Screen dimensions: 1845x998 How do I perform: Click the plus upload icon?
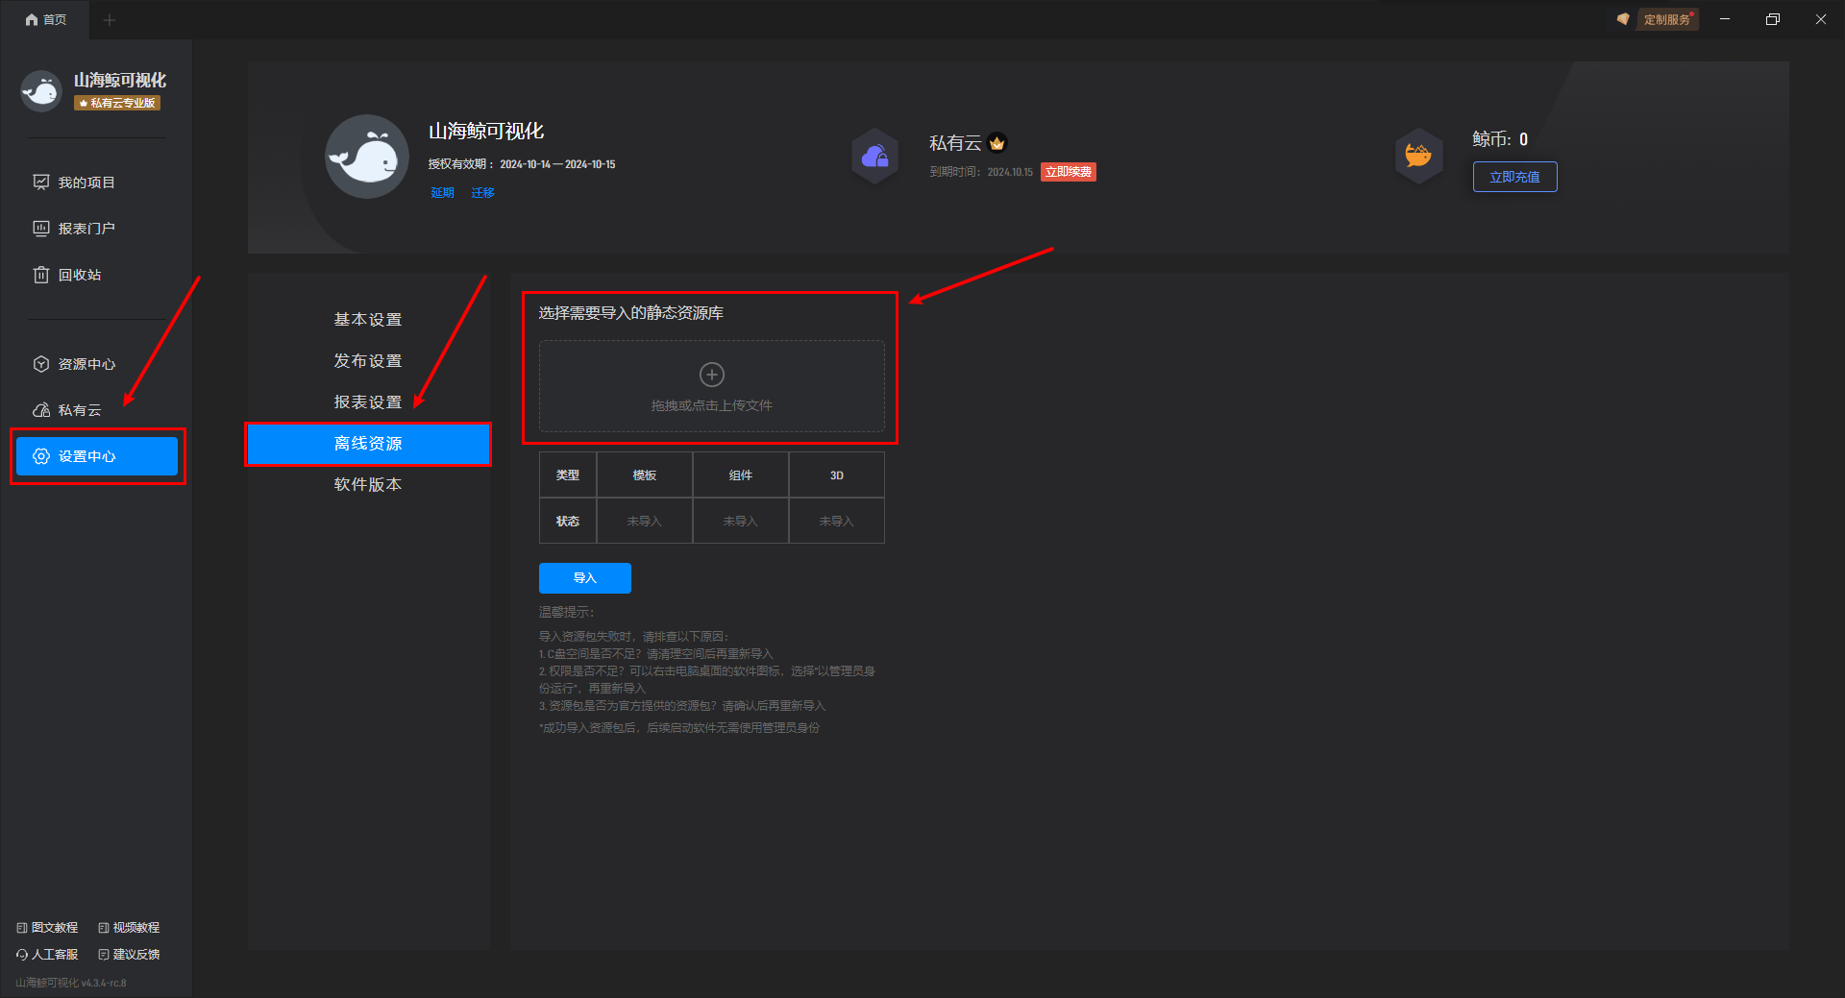tap(712, 374)
